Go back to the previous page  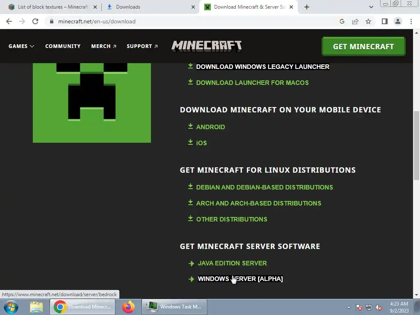pos(9,21)
